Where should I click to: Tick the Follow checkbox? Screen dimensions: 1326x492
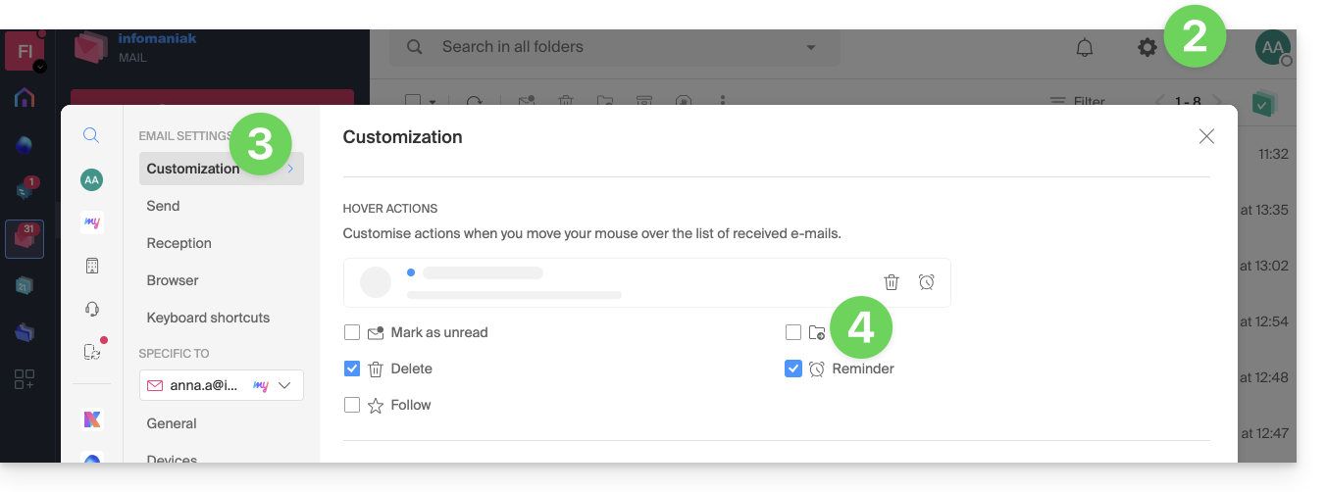352,405
